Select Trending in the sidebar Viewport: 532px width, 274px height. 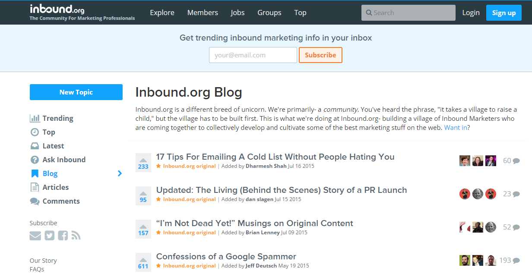pos(52,118)
